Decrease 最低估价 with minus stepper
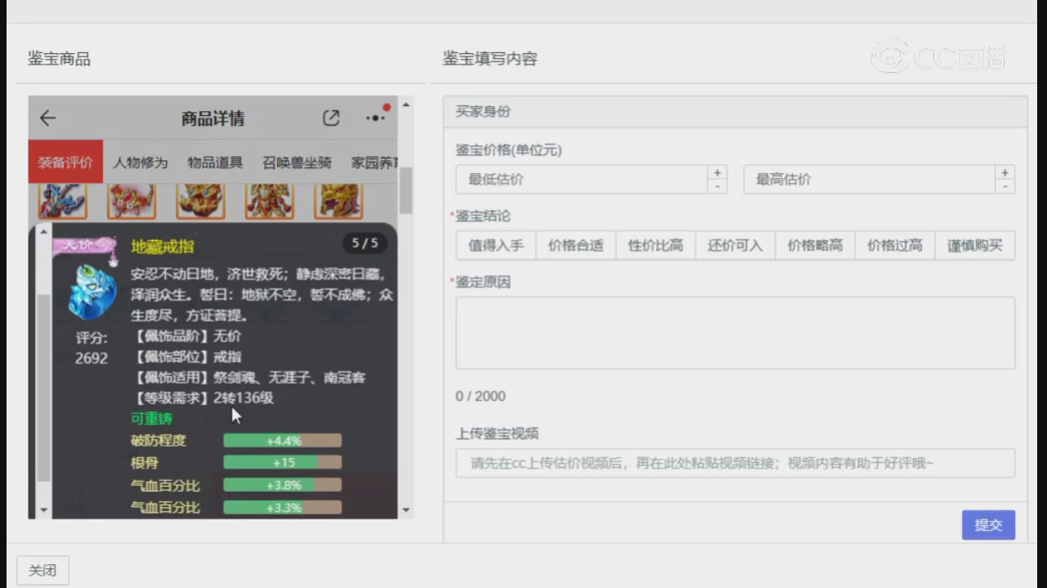This screenshot has height=588, width=1047. tap(717, 186)
